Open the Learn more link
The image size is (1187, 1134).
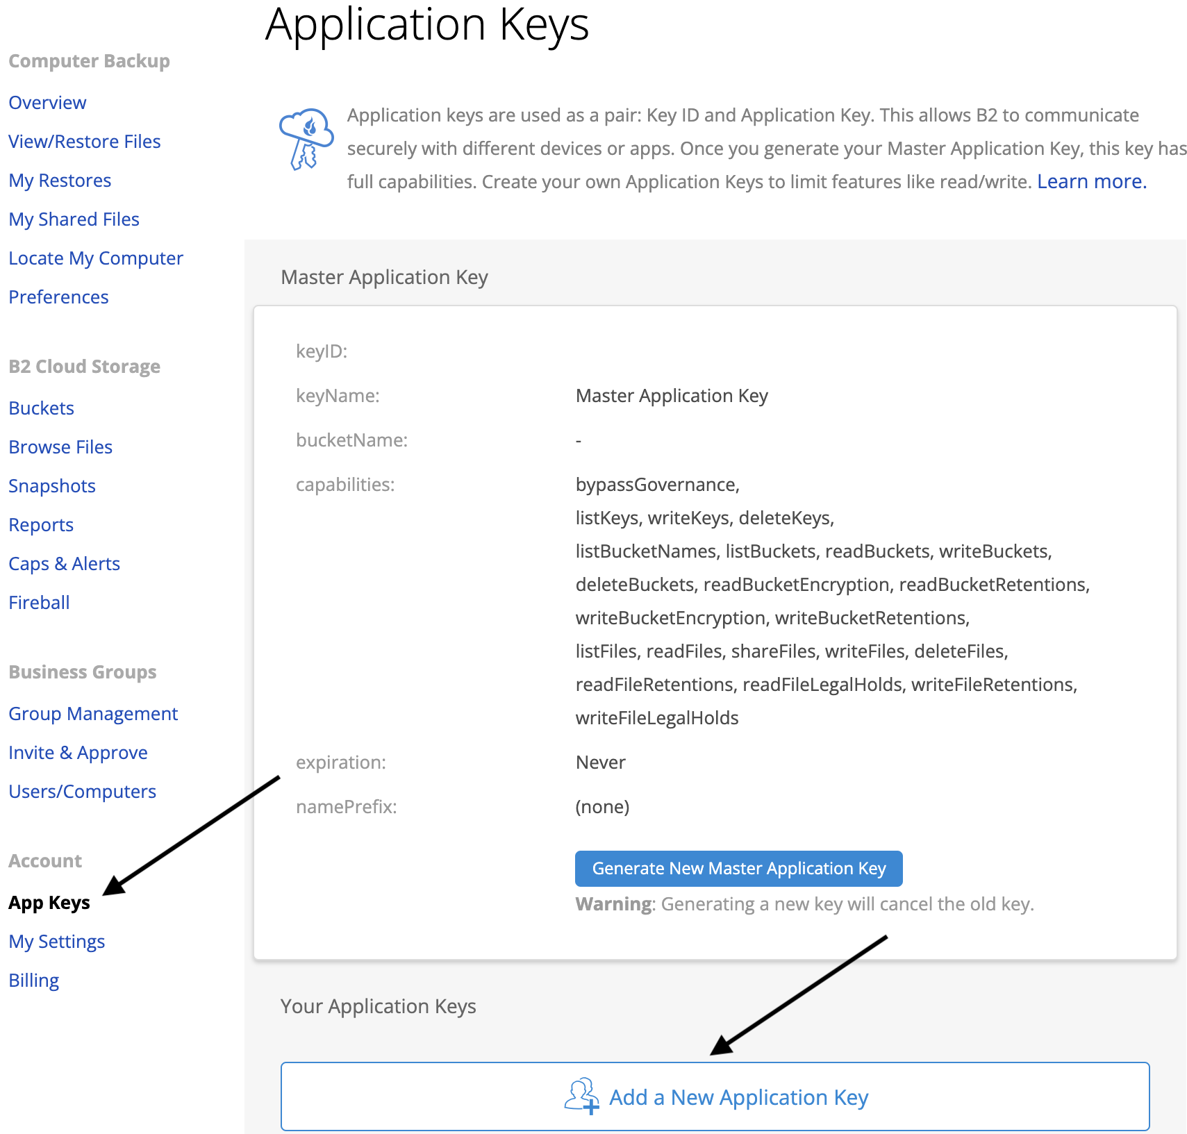[x=1089, y=181]
